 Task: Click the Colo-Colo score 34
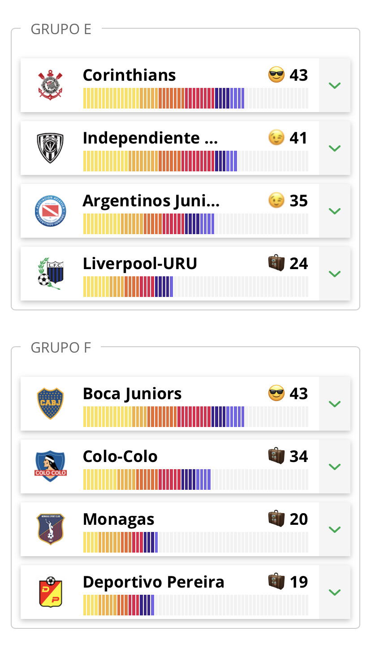coord(299,457)
